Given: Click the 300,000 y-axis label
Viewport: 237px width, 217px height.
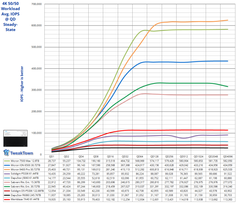Looking at the screenshot, I should (x=36, y=90).
